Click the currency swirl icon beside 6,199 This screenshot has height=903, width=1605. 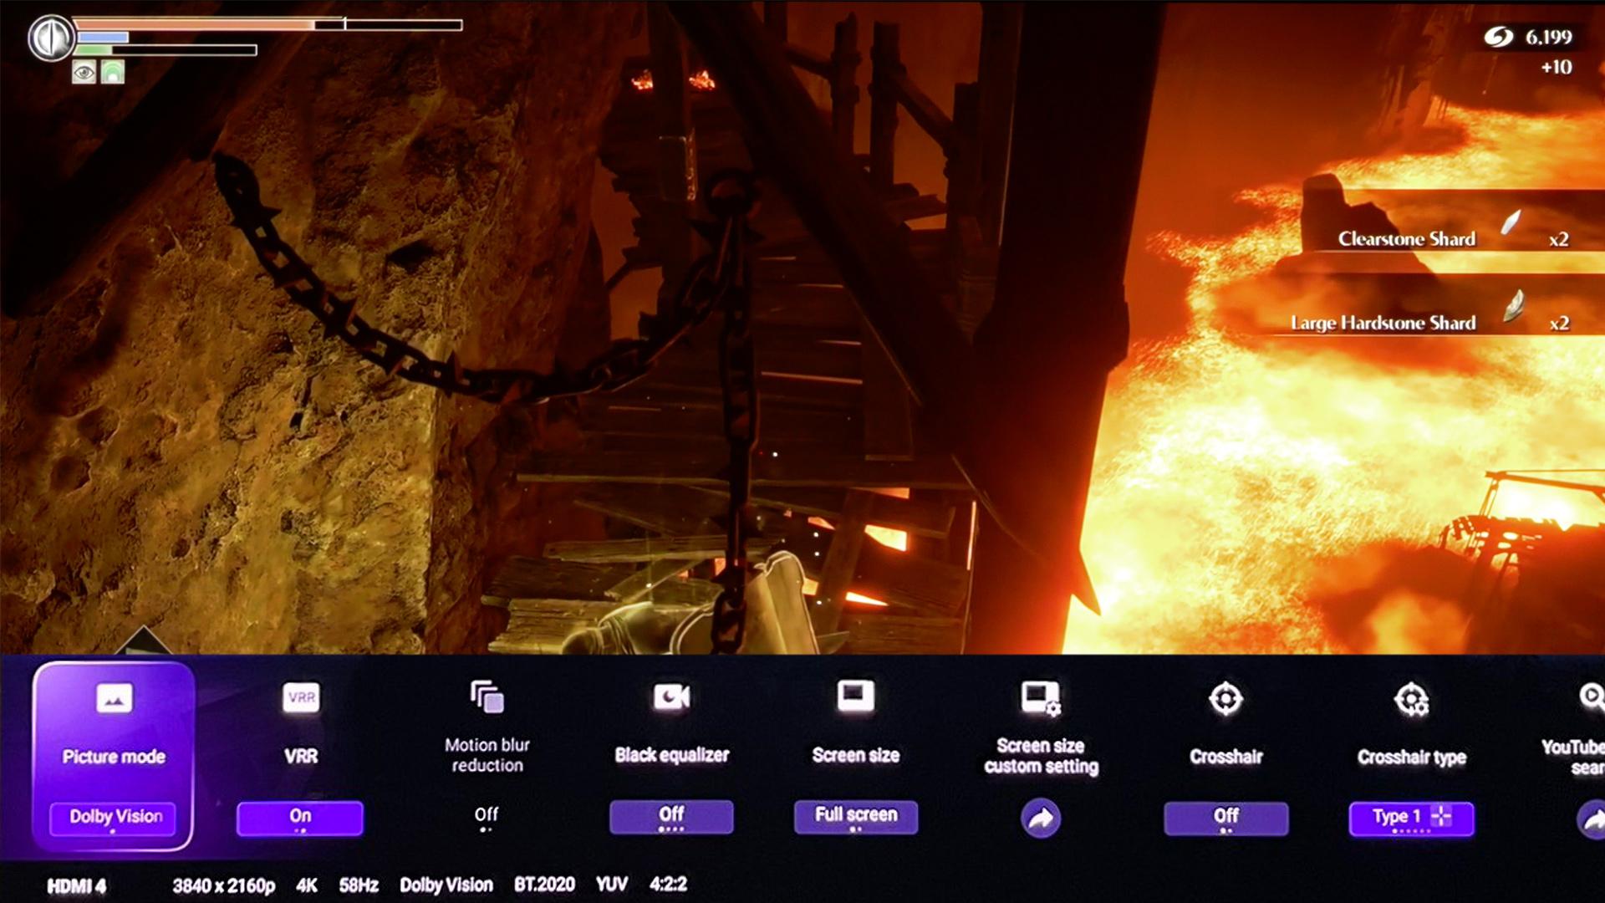pyautogui.click(x=1499, y=37)
